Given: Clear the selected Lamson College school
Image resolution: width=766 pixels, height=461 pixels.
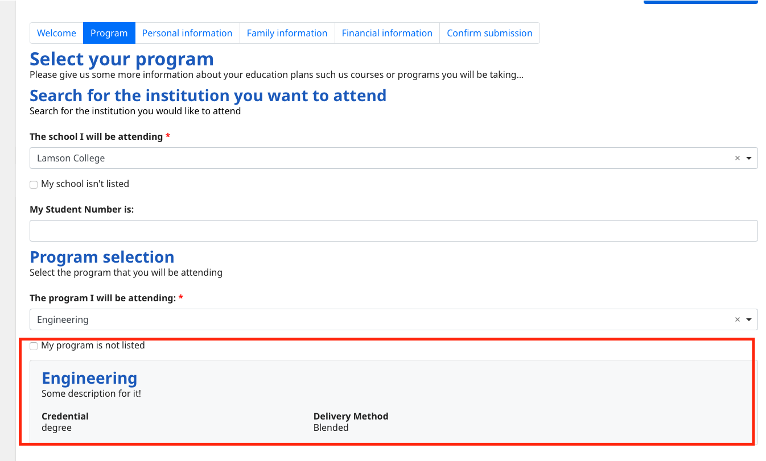Looking at the screenshot, I should (x=738, y=158).
